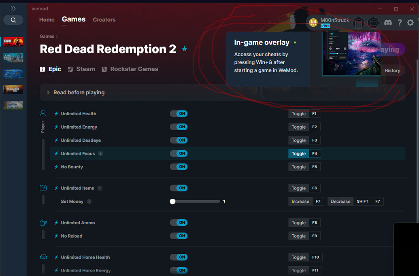Image resolution: width=419 pixels, height=276 pixels.
Task: Open the Home tab
Action: (x=47, y=19)
